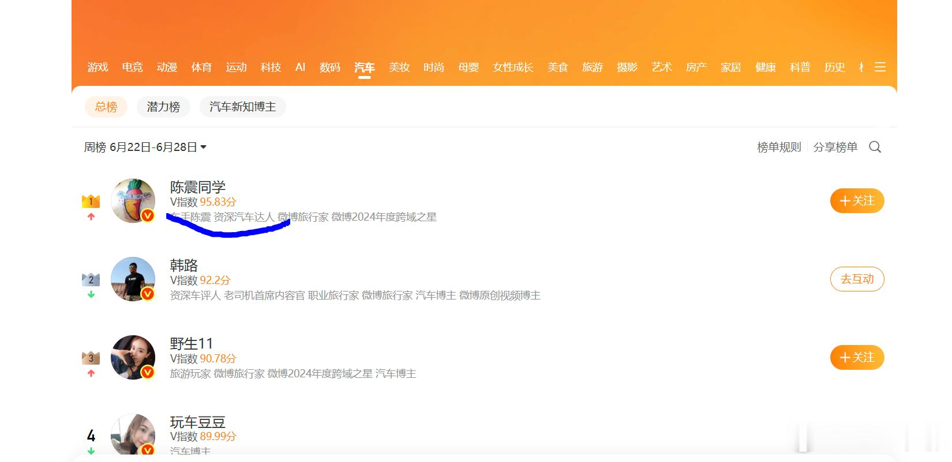Select the 总榜 ranking filter
Screen dimensions: 952x462
pos(106,107)
